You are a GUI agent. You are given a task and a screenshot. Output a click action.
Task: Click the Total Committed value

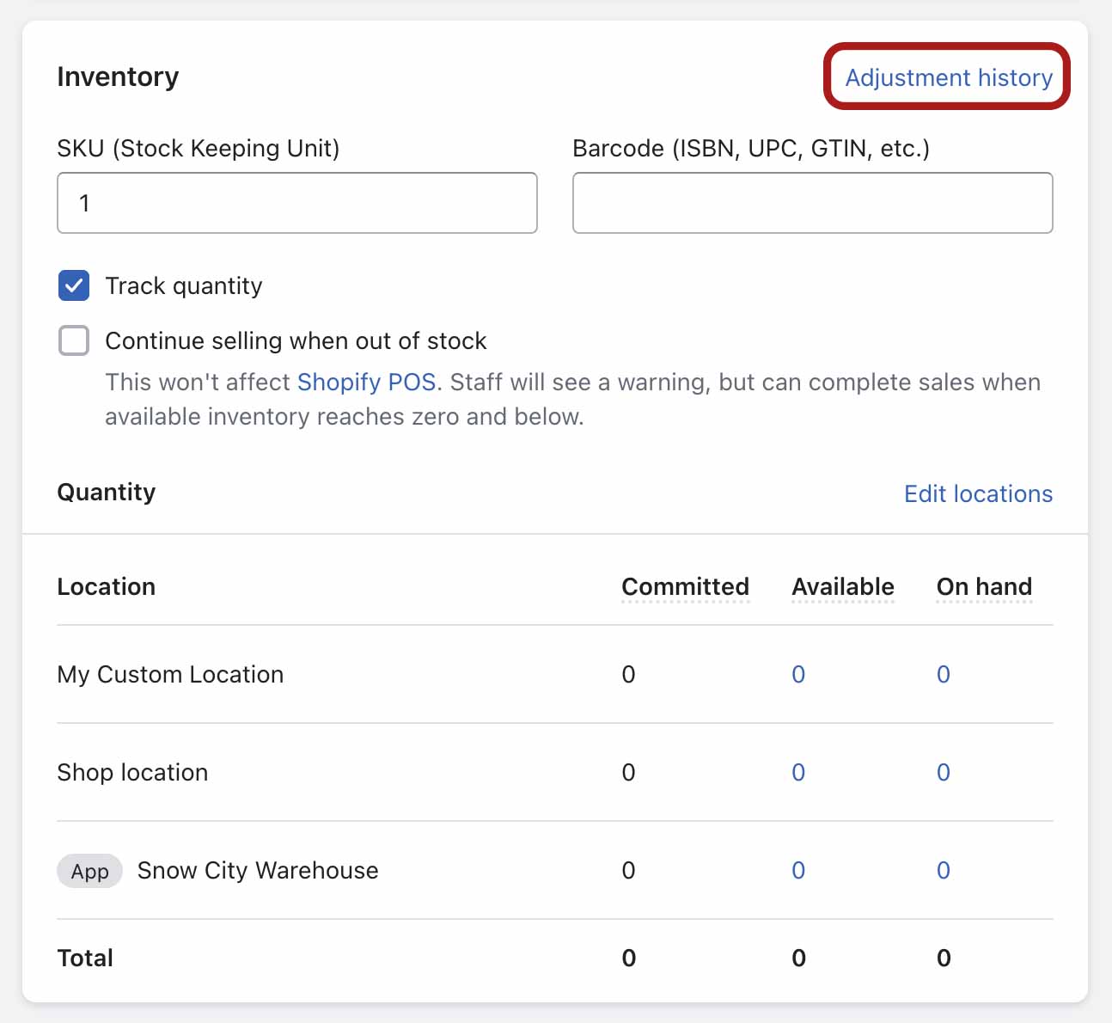[x=629, y=958]
